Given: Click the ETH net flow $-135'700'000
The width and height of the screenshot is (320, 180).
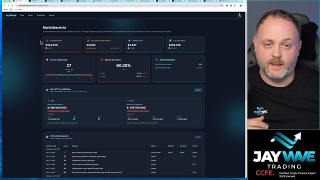Looking at the screenshot, I should point(136,107).
